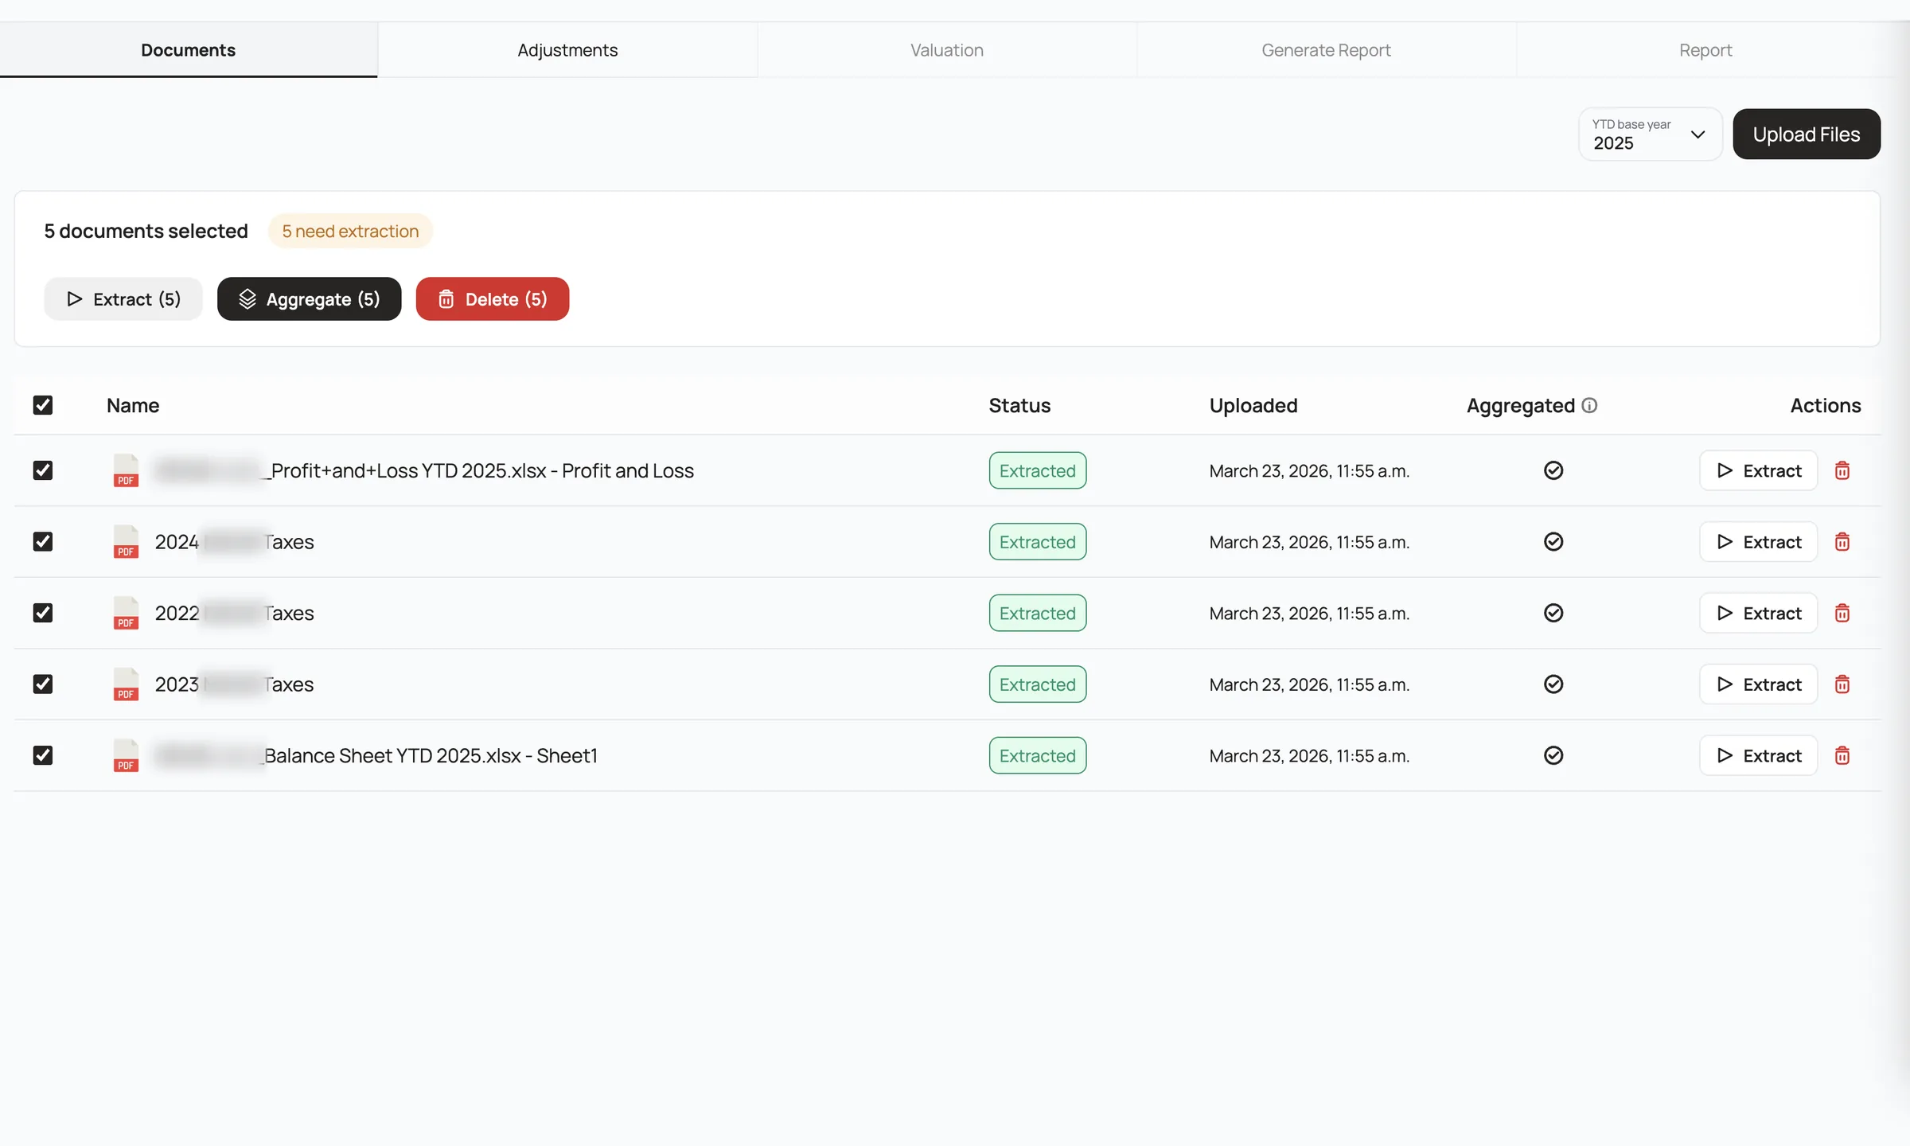Uncheck the Profit and Loss document row

[43, 470]
